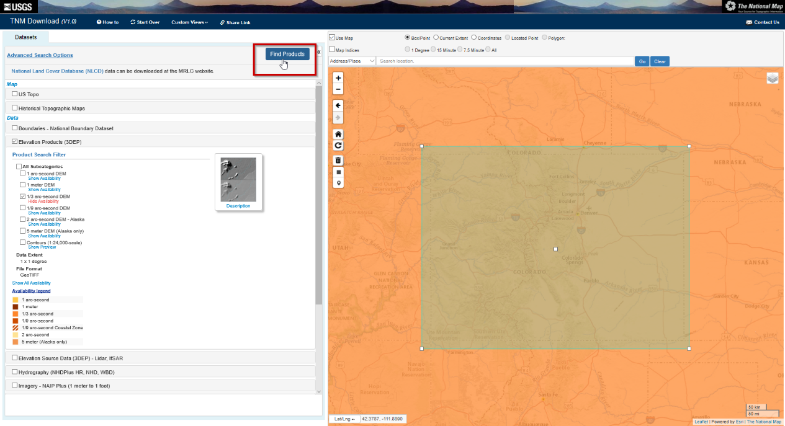
Task: Check Historical Topographic Maps dataset
Action: 15,108
